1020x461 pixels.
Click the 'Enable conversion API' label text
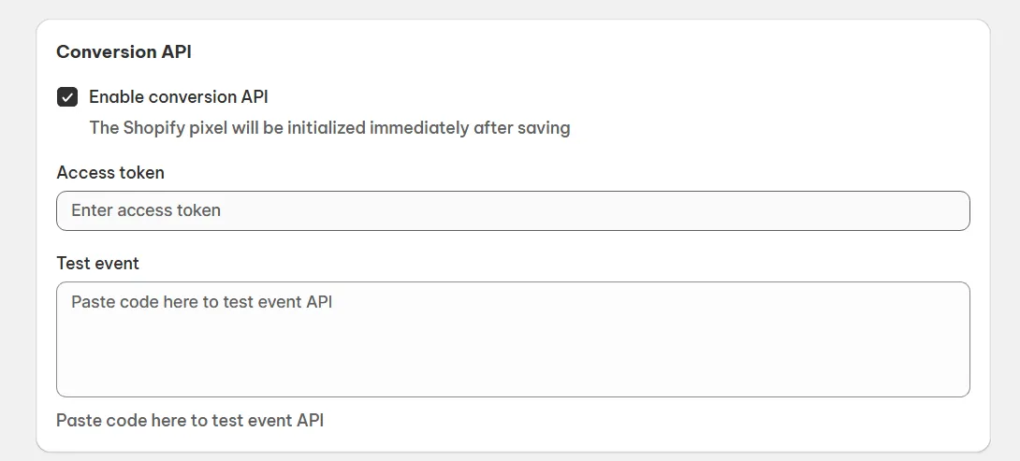(179, 96)
